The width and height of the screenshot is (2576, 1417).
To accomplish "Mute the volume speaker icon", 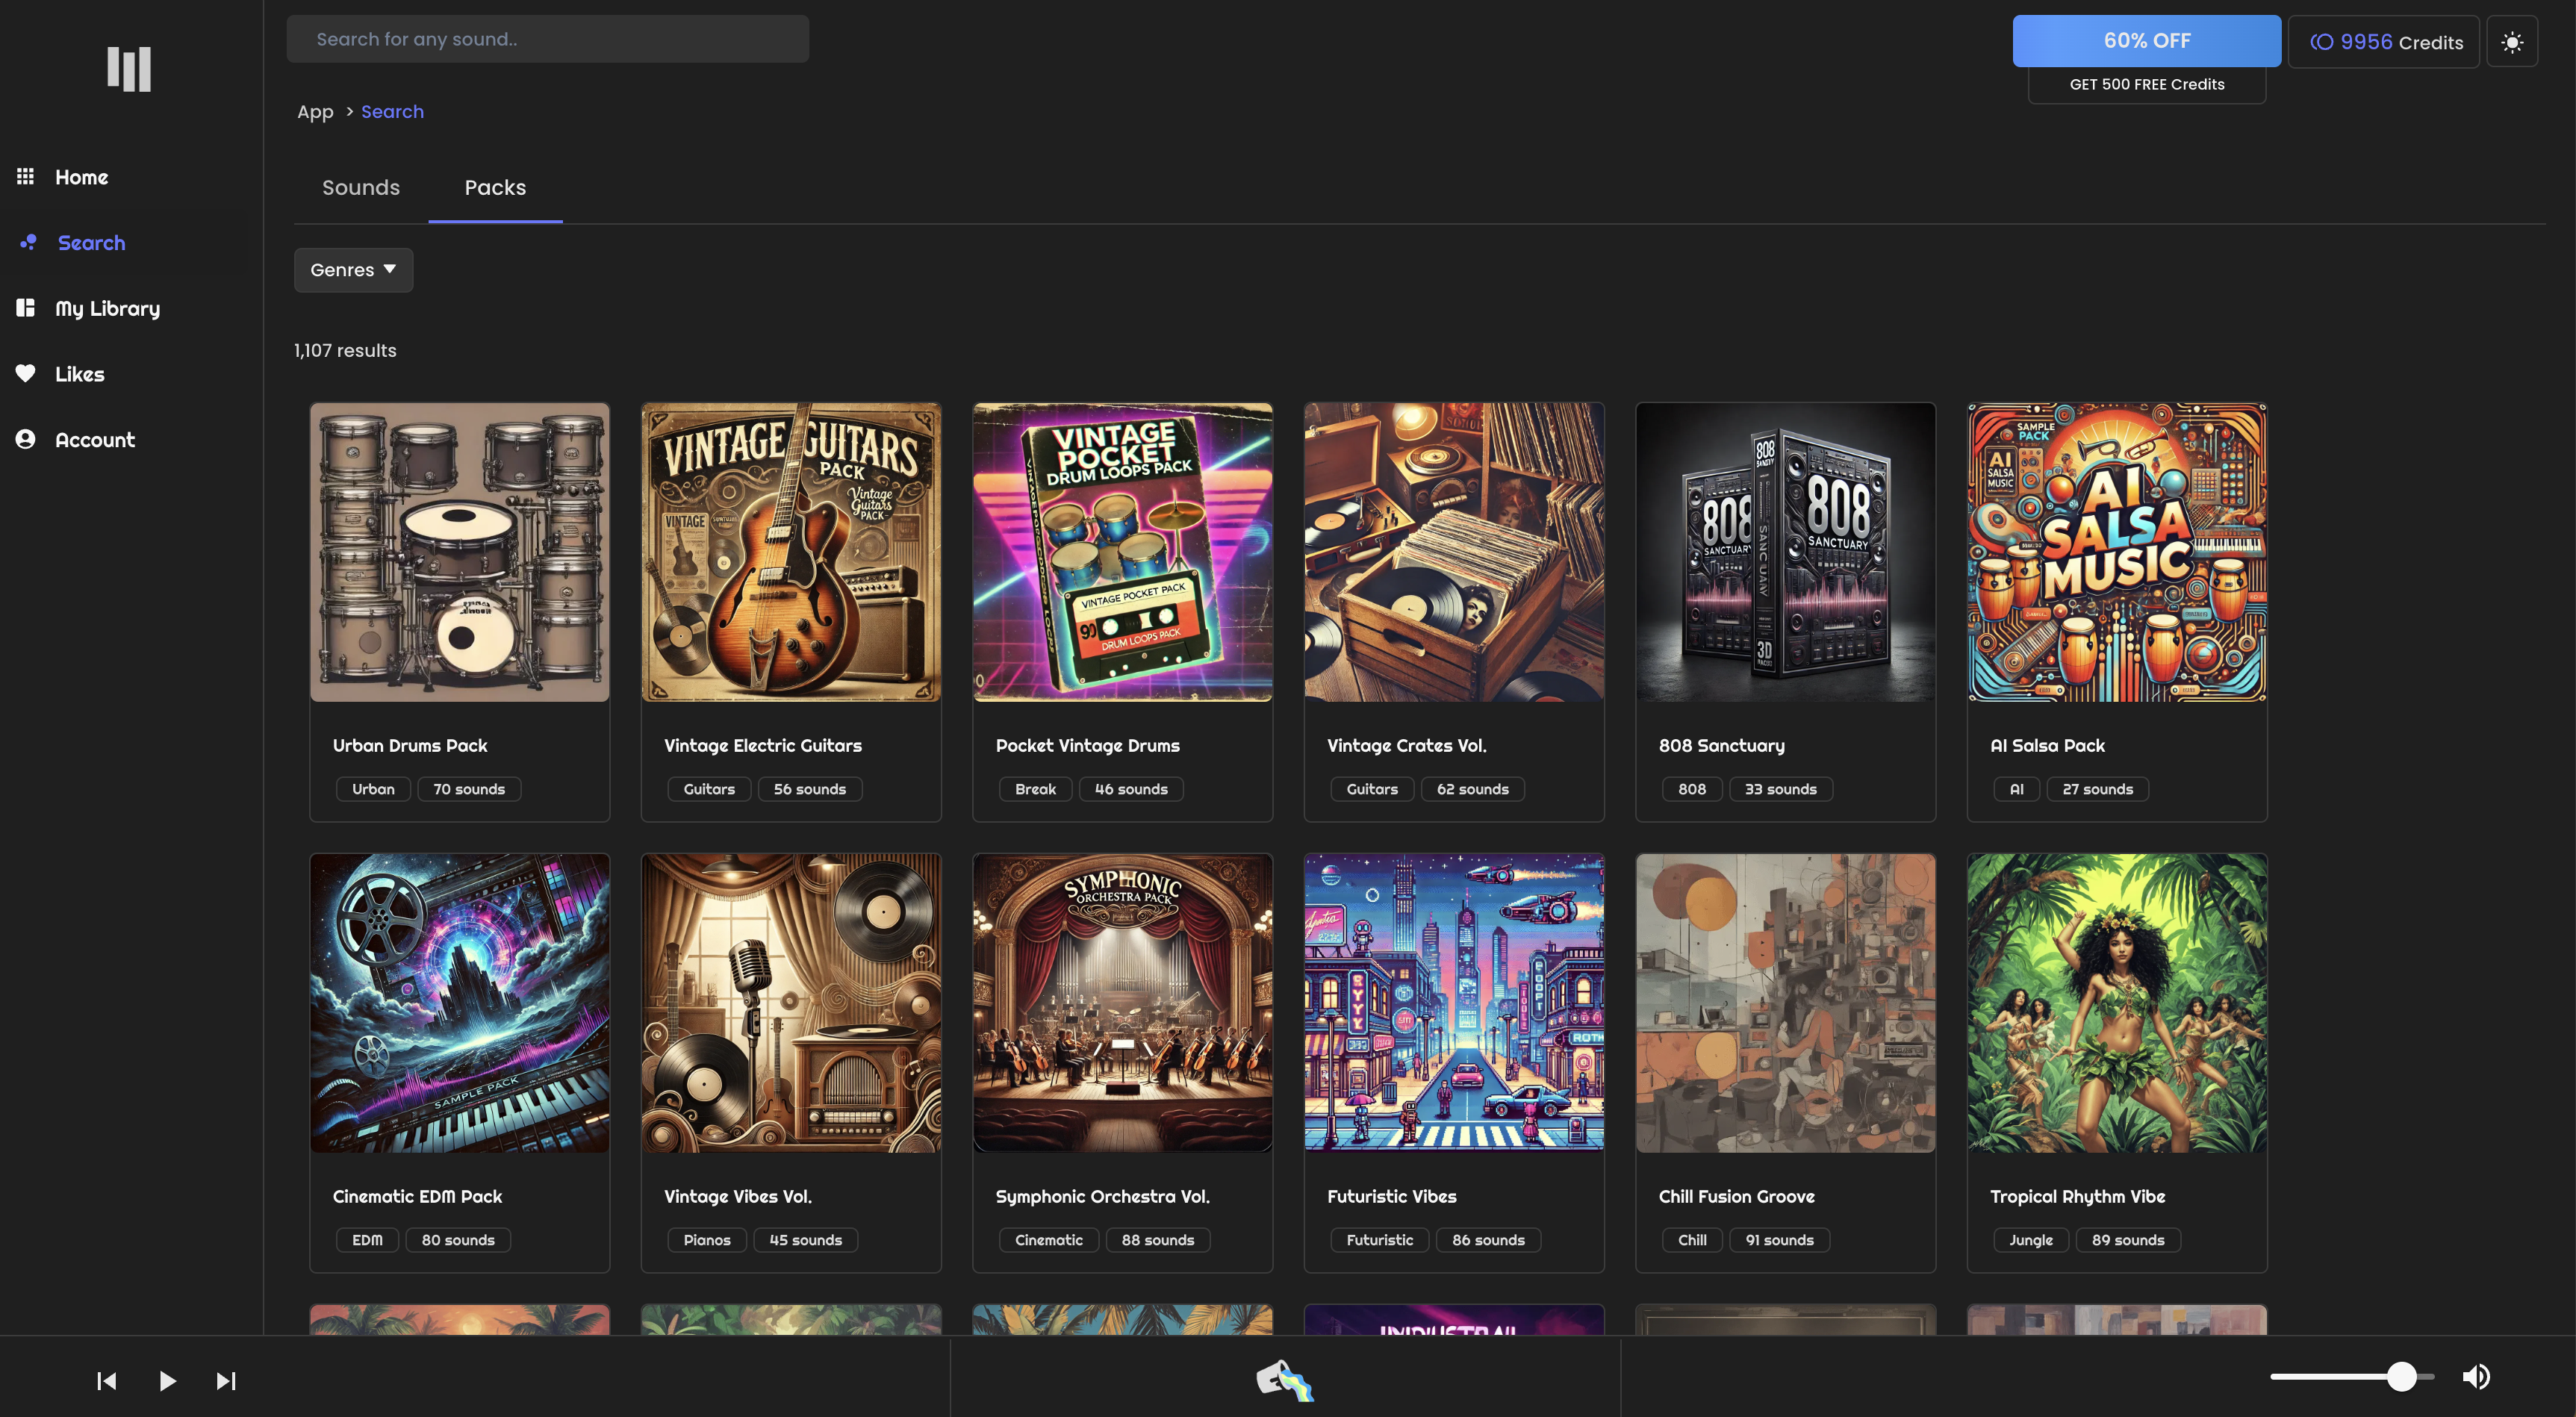I will tap(2476, 1377).
